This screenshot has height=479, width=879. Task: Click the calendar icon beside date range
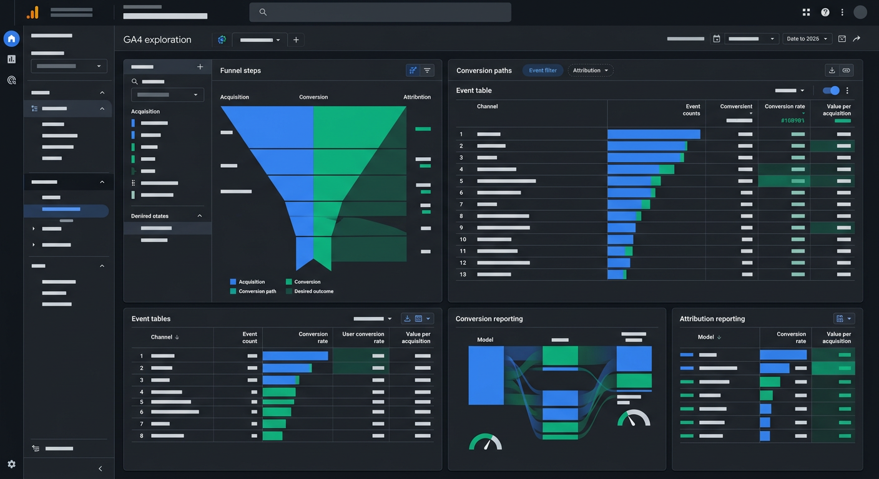[x=717, y=39]
